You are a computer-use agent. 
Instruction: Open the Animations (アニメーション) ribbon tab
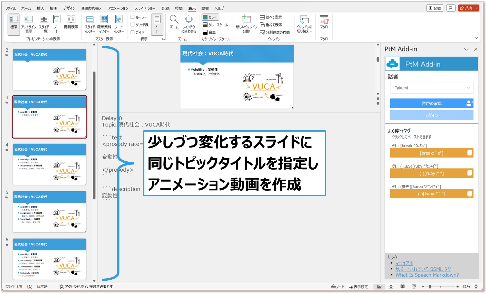118,8
